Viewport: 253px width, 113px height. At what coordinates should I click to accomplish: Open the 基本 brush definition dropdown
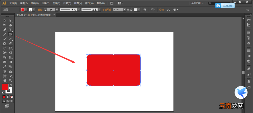coord(99,10)
